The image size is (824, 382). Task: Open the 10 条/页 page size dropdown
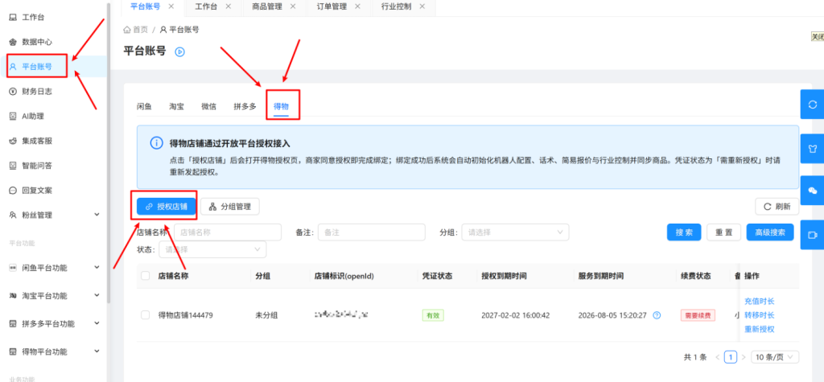(x=775, y=357)
